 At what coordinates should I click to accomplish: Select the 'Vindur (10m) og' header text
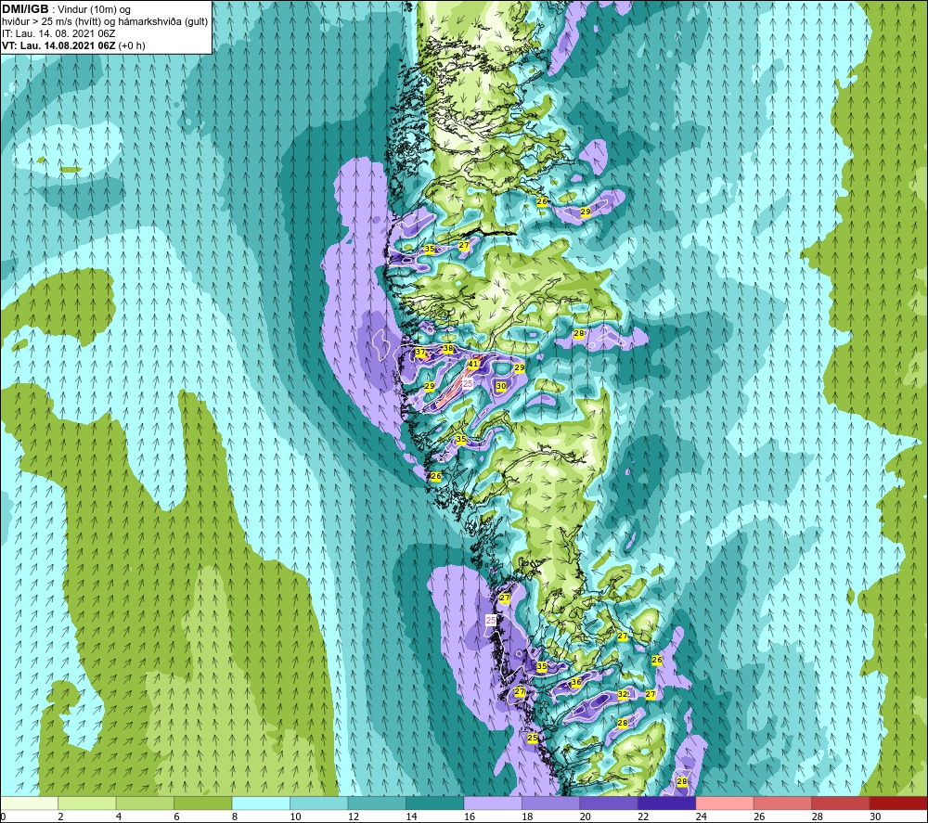coord(94,10)
